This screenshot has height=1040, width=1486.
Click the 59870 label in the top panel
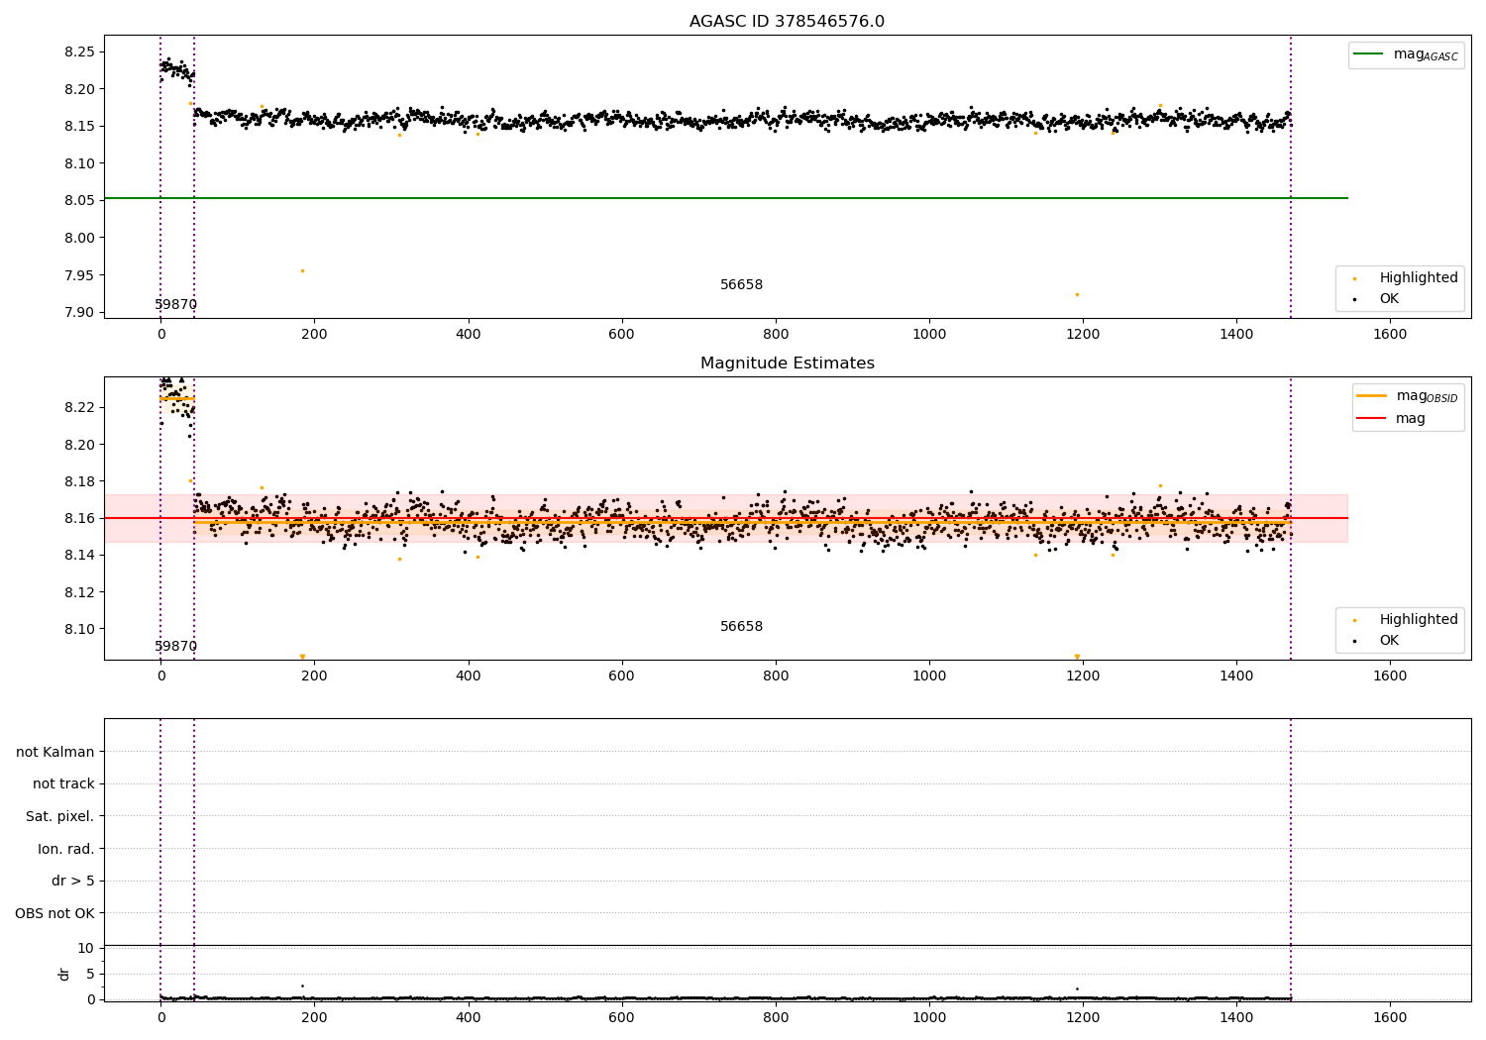point(175,305)
